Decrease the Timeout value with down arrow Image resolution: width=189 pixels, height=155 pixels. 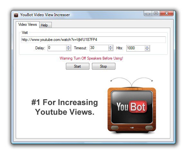point(111,49)
